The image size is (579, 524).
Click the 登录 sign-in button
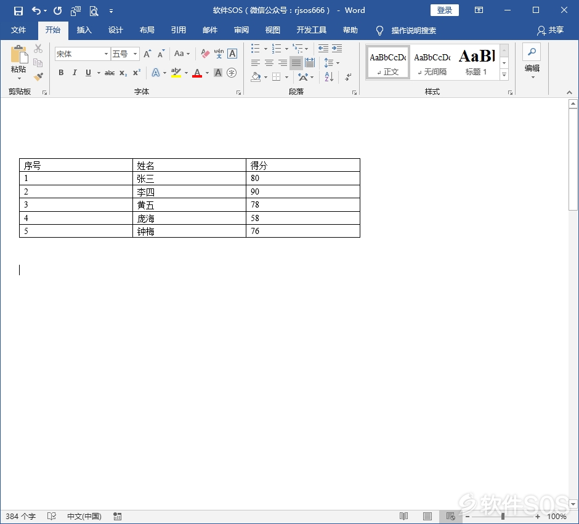(444, 10)
